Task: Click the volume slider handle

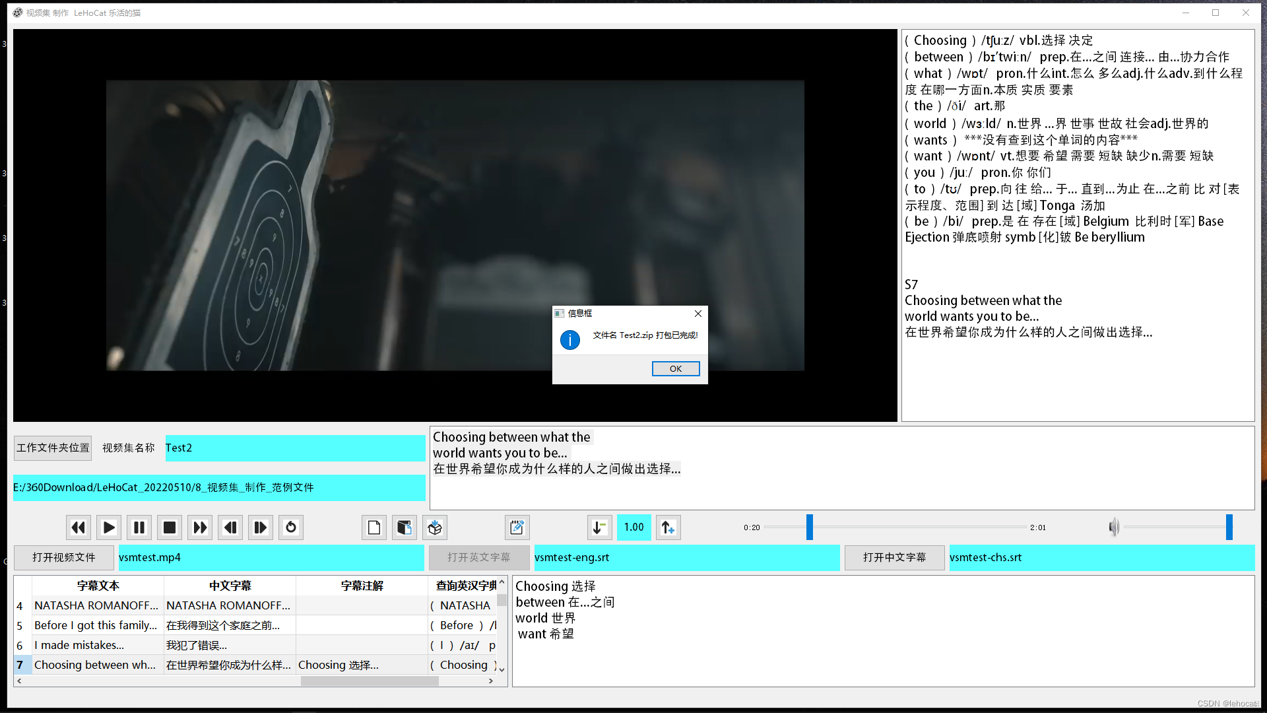Action: [1229, 527]
